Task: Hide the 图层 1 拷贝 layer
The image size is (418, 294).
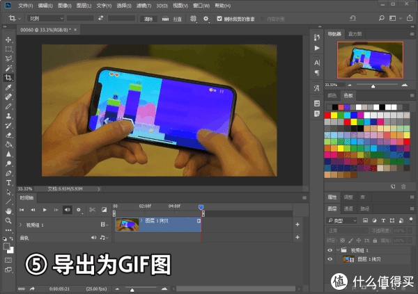Action: click(330, 259)
